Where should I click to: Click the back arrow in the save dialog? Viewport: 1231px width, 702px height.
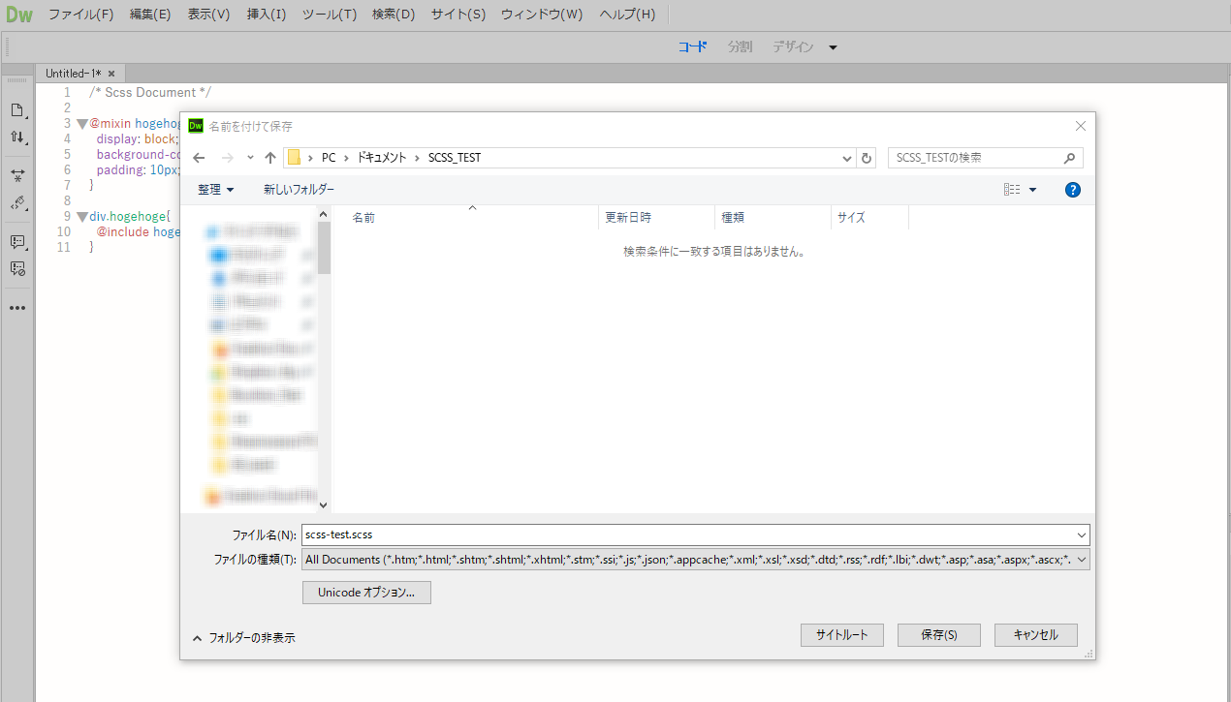(199, 157)
